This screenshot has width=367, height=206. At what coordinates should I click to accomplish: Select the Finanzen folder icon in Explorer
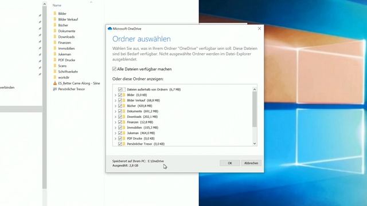pyautogui.click(x=55, y=42)
